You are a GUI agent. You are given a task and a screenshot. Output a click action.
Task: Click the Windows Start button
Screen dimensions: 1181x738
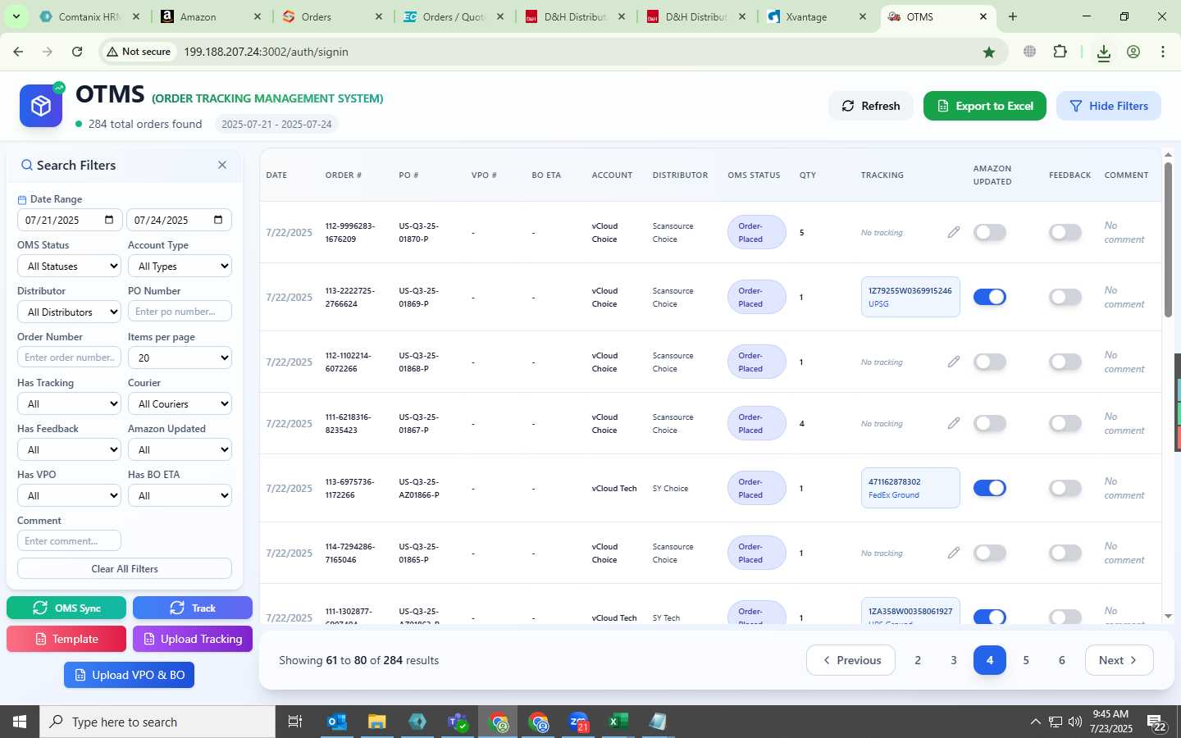(x=20, y=722)
